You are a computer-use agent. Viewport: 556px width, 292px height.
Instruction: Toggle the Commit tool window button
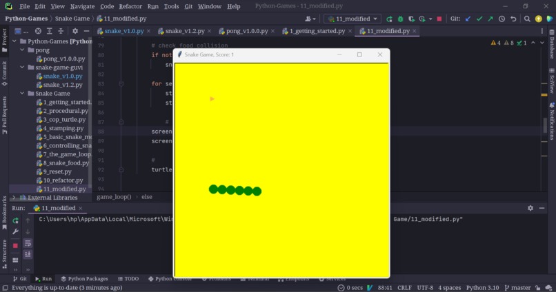pos(4,73)
